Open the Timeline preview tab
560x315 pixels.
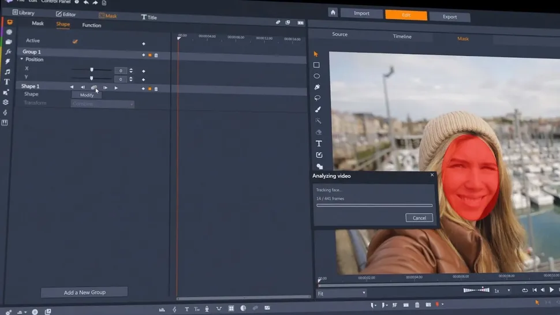tap(402, 36)
